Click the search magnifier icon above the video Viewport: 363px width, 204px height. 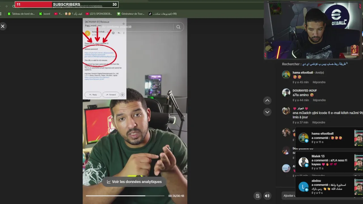click(x=178, y=27)
